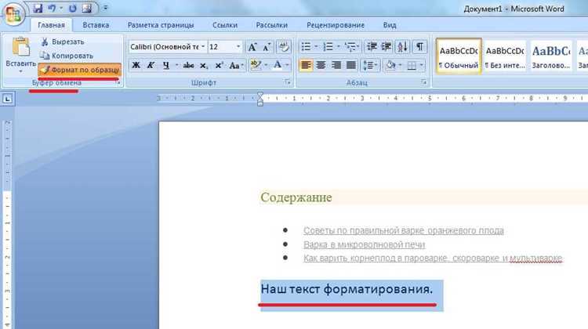Toggle strikethrough abc formatting
Image resolution: width=588 pixels, height=329 pixels.
188,66
